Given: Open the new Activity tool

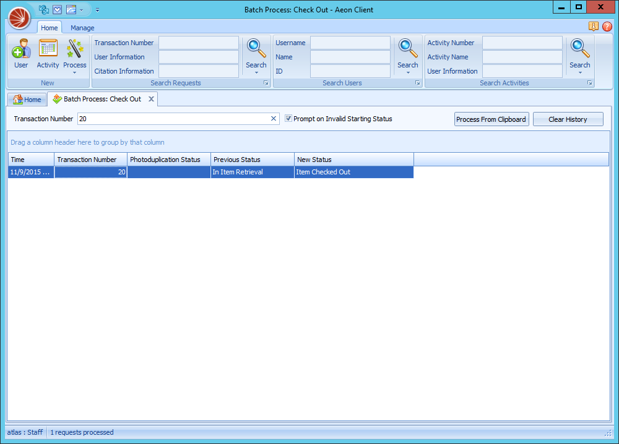Looking at the screenshot, I should pyautogui.click(x=48, y=53).
